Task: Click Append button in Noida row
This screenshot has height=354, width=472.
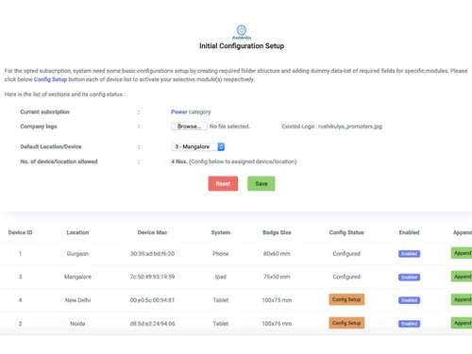Action: [x=462, y=323]
